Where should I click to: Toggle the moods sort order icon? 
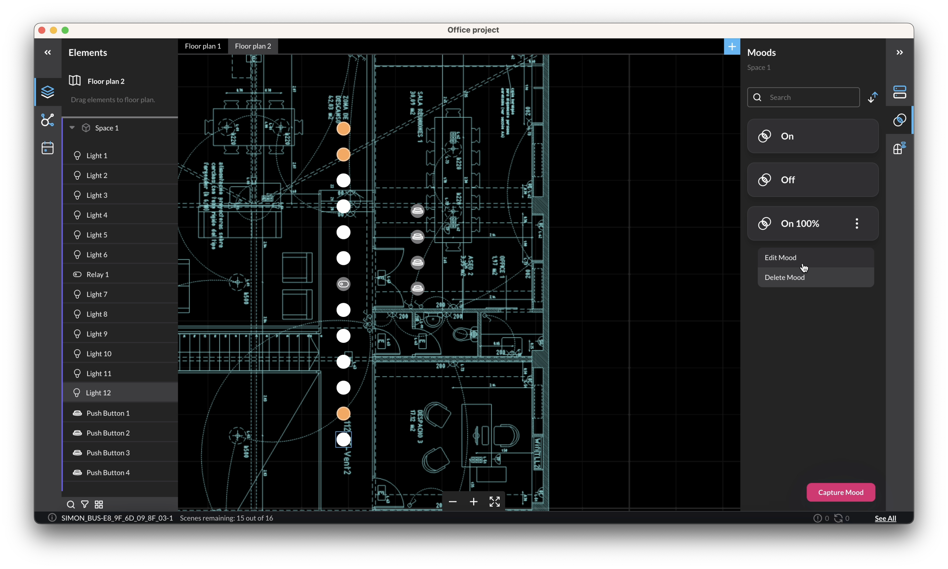pyautogui.click(x=873, y=97)
